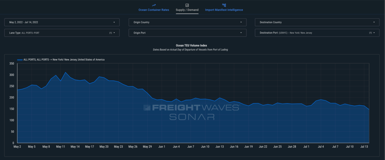Image resolution: width=385 pixels, height=160 pixels.
Task: Click the chart peak data point near May 11
Action: coord(65,72)
